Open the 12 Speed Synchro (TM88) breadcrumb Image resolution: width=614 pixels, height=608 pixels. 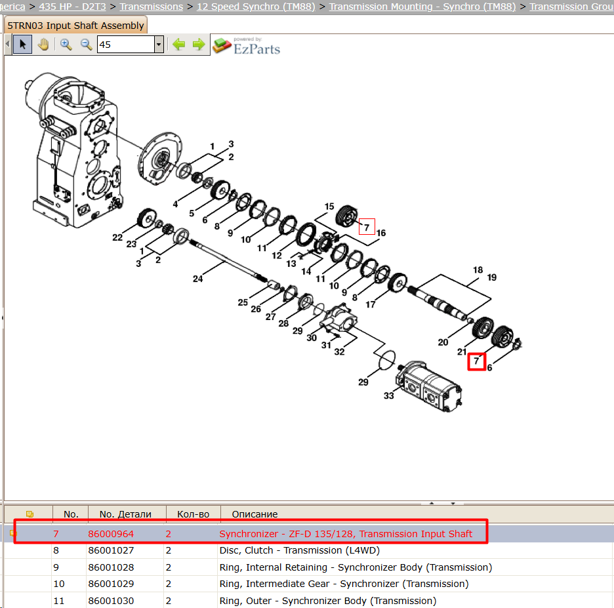[256, 7]
